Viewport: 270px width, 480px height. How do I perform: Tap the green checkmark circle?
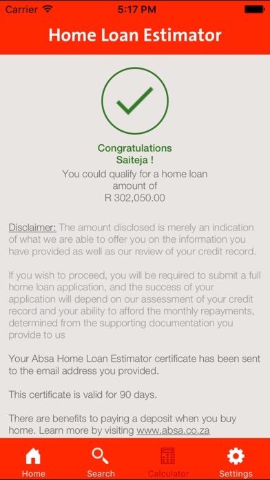coord(135,101)
